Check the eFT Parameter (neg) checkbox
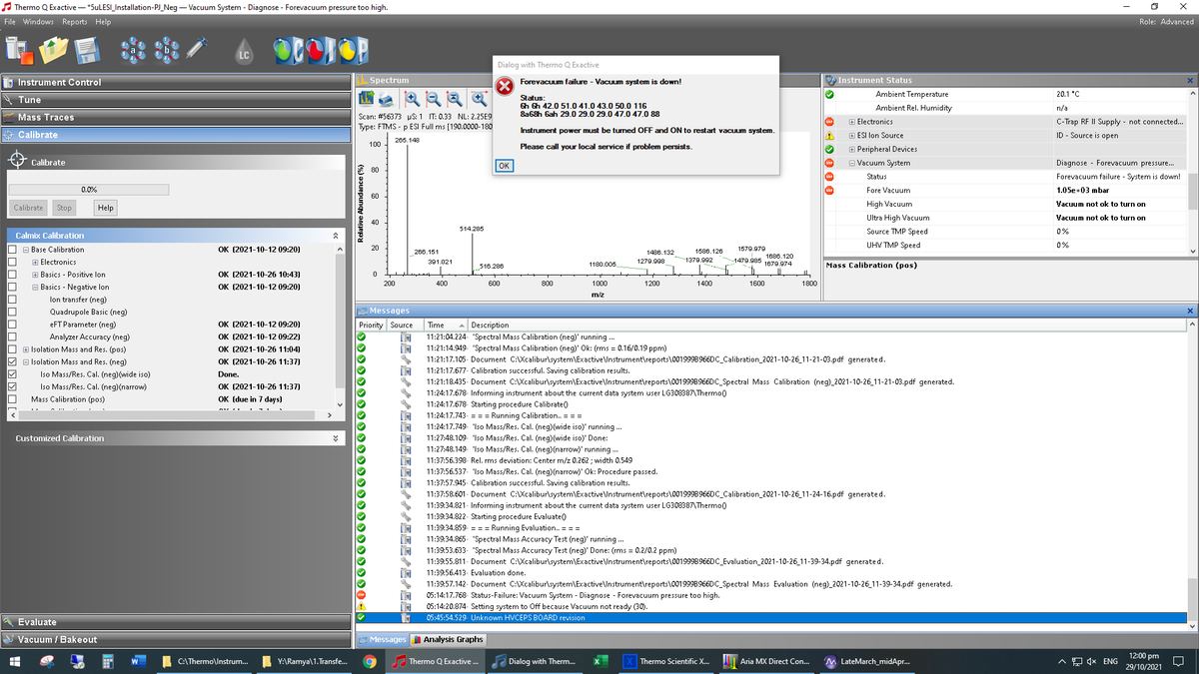 (x=12, y=325)
